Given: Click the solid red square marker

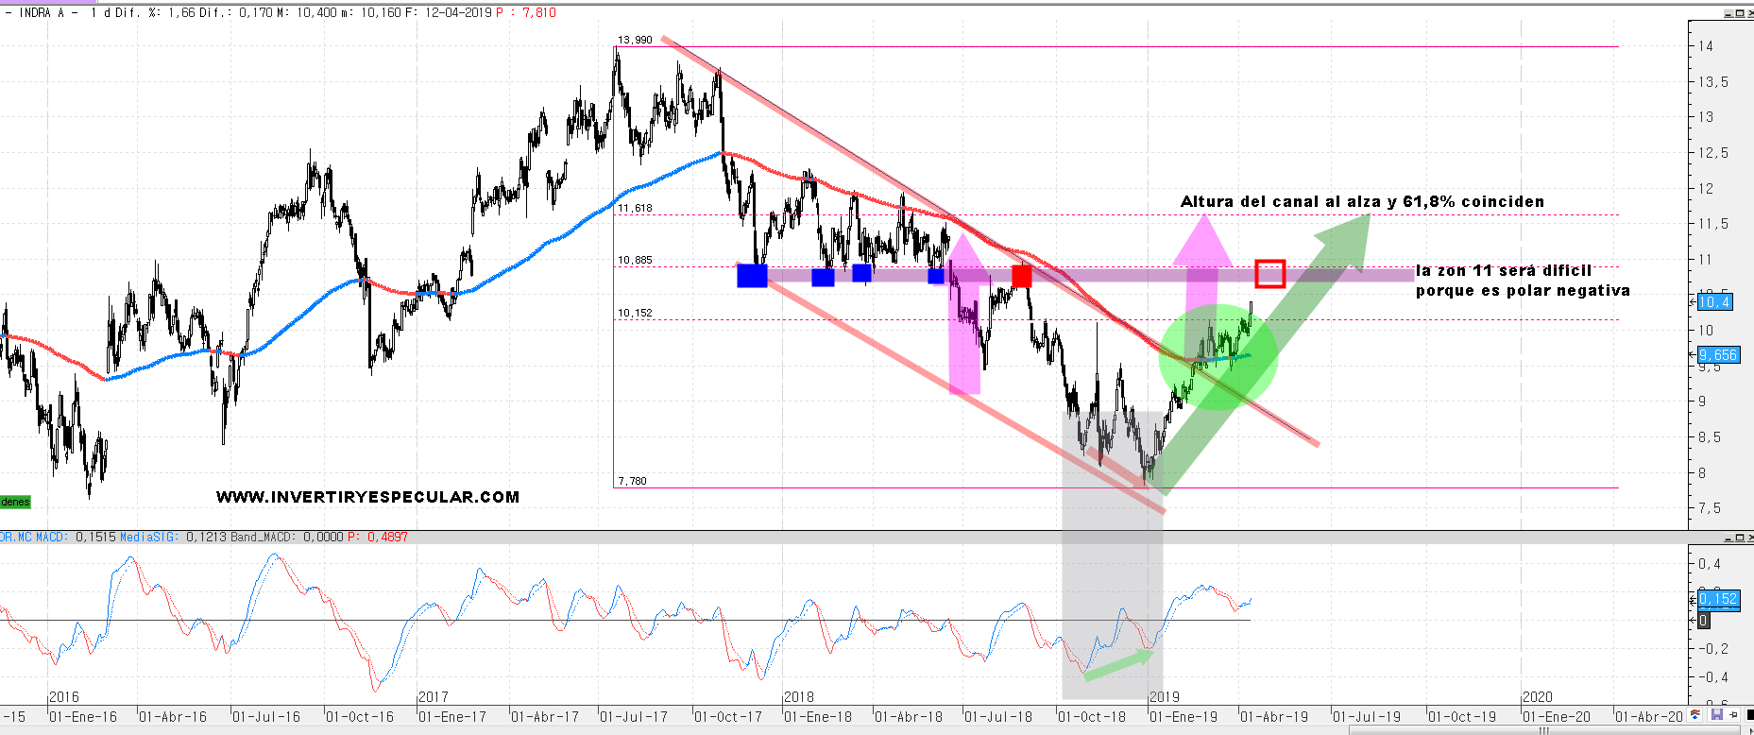Looking at the screenshot, I should [x=1021, y=276].
